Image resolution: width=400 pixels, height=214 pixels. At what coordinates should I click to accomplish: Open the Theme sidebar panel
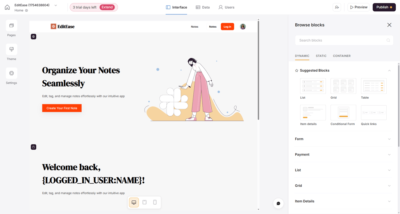pyautogui.click(x=11, y=52)
